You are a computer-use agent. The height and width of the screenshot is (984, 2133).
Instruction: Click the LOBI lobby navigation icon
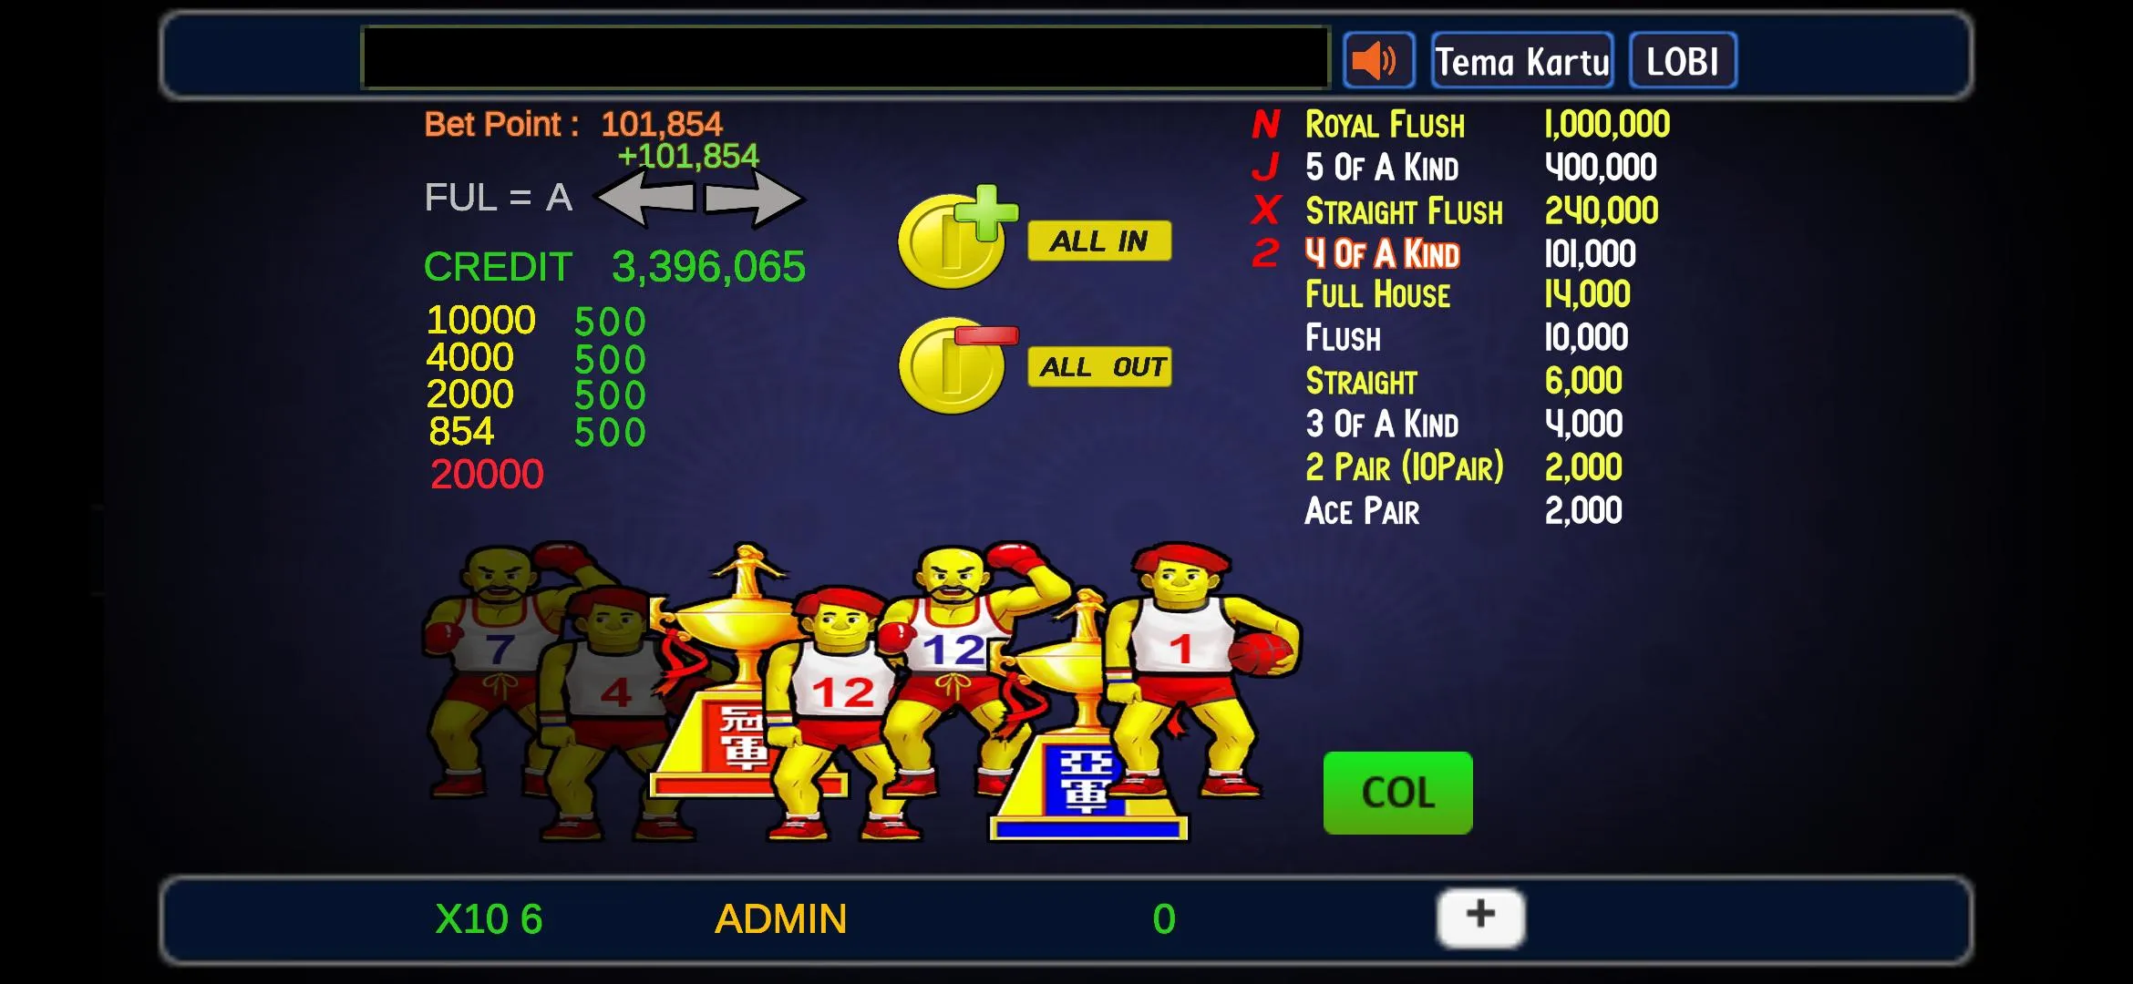(1683, 60)
